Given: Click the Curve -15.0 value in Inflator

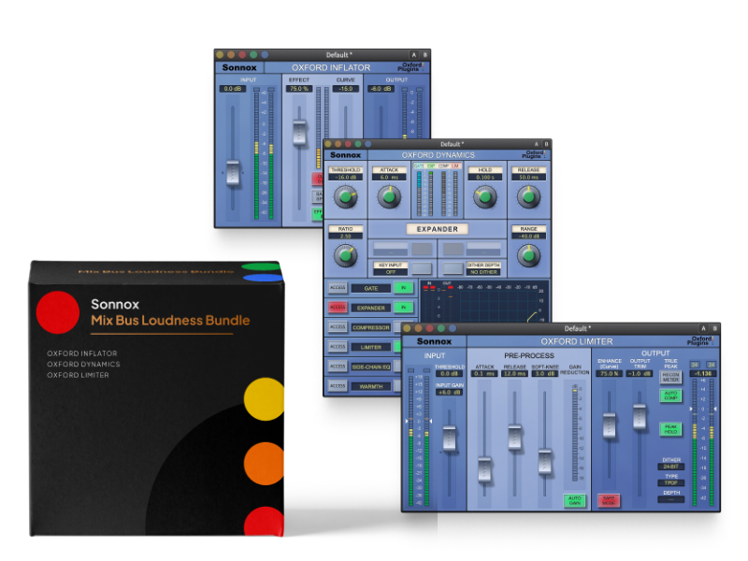Looking at the screenshot, I should [x=345, y=89].
